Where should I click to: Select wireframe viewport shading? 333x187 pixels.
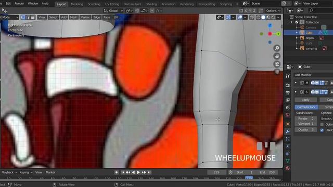pyautogui.click(x=258, y=17)
